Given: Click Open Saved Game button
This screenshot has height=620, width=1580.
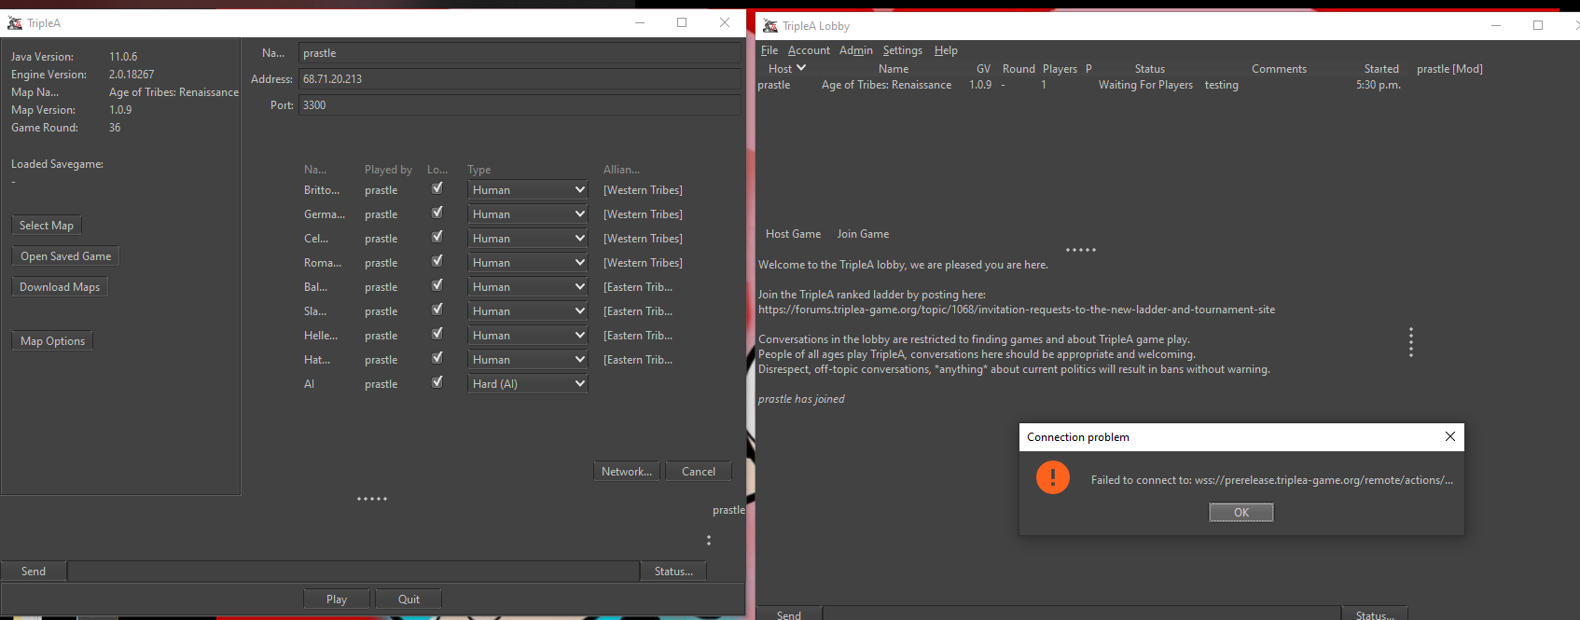Looking at the screenshot, I should (66, 256).
